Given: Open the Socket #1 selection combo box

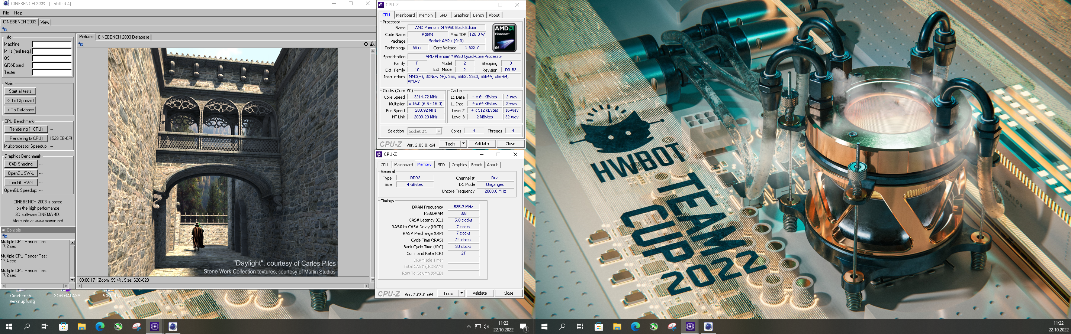Looking at the screenshot, I should 424,131.
